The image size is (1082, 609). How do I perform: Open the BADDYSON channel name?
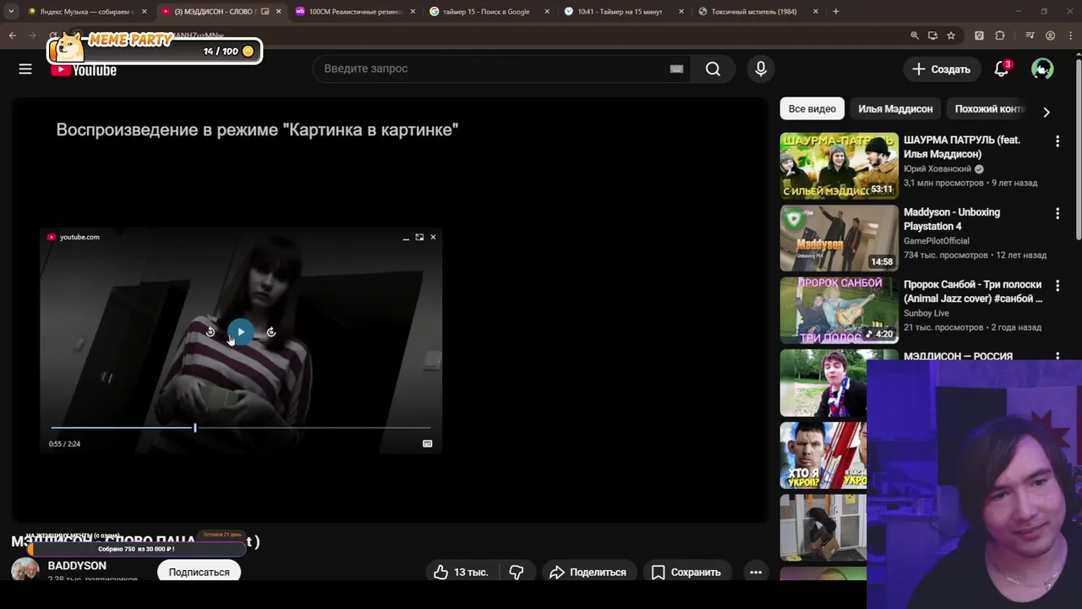point(77,565)
